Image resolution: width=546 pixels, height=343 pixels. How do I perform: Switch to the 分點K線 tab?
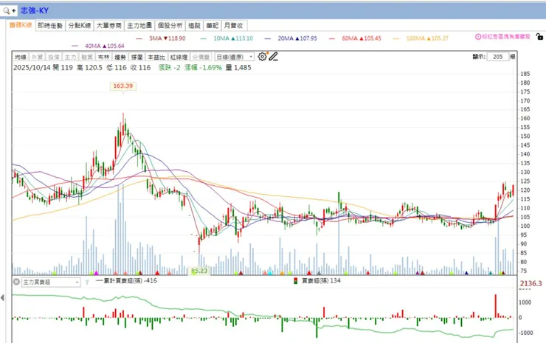coord(80,25)
